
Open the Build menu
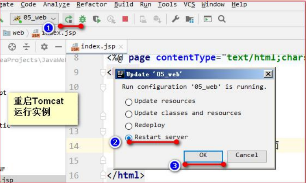[124, 4]
